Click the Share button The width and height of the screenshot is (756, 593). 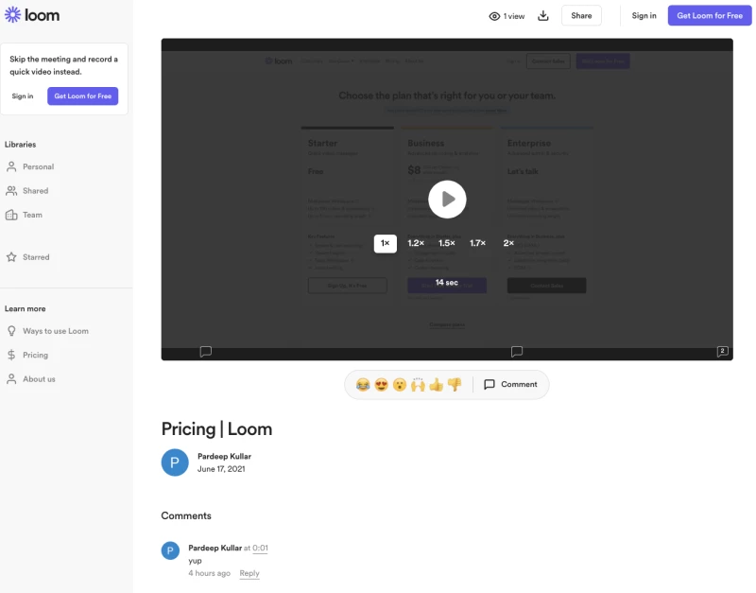[x=581, y=16]
